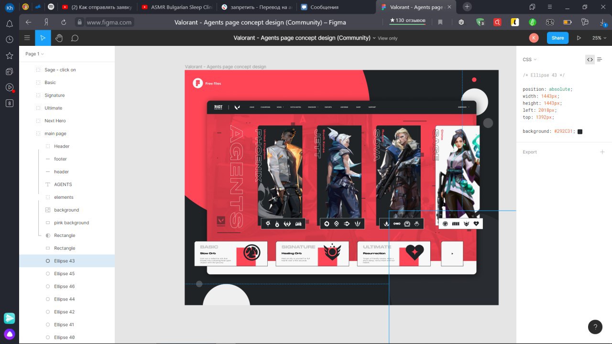Reload the page
This screenshot has height=344, width=612.
[x=64, y=22]
